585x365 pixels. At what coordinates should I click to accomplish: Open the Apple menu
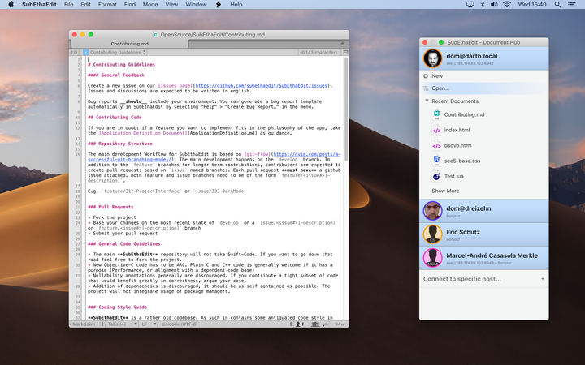pyautogui.click(x=11, y=5)
